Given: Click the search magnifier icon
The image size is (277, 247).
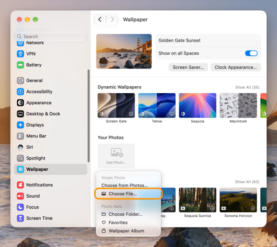Looking at the screenshot, I should [19, 36].
